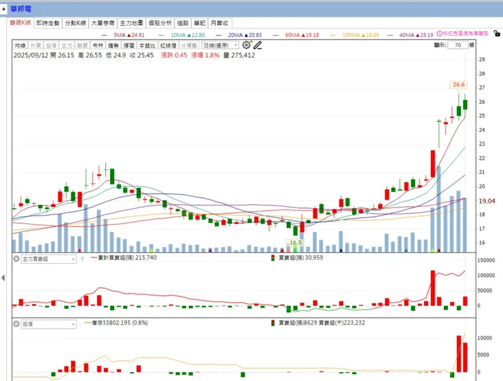Screen dimensions: 503x381
Task: Open the 投信 indicator dropdown in the bottom panel
Action: [x=49, y=324]
